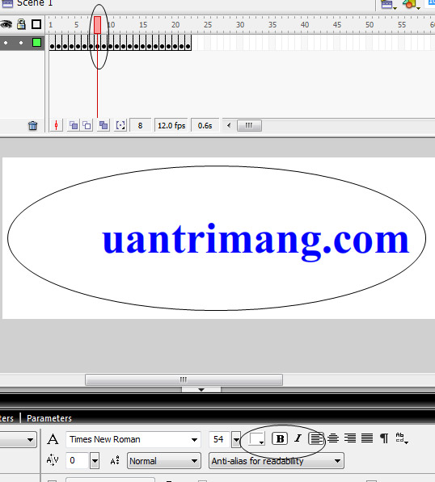This screenshot has width=435, height=482.
Task: Toggle the eye show/hide all layers
Action: (x=6, y=24)
